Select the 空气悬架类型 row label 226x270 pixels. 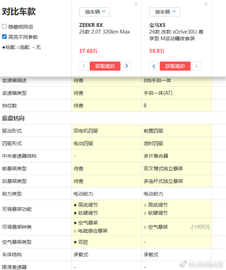point(17,242)
